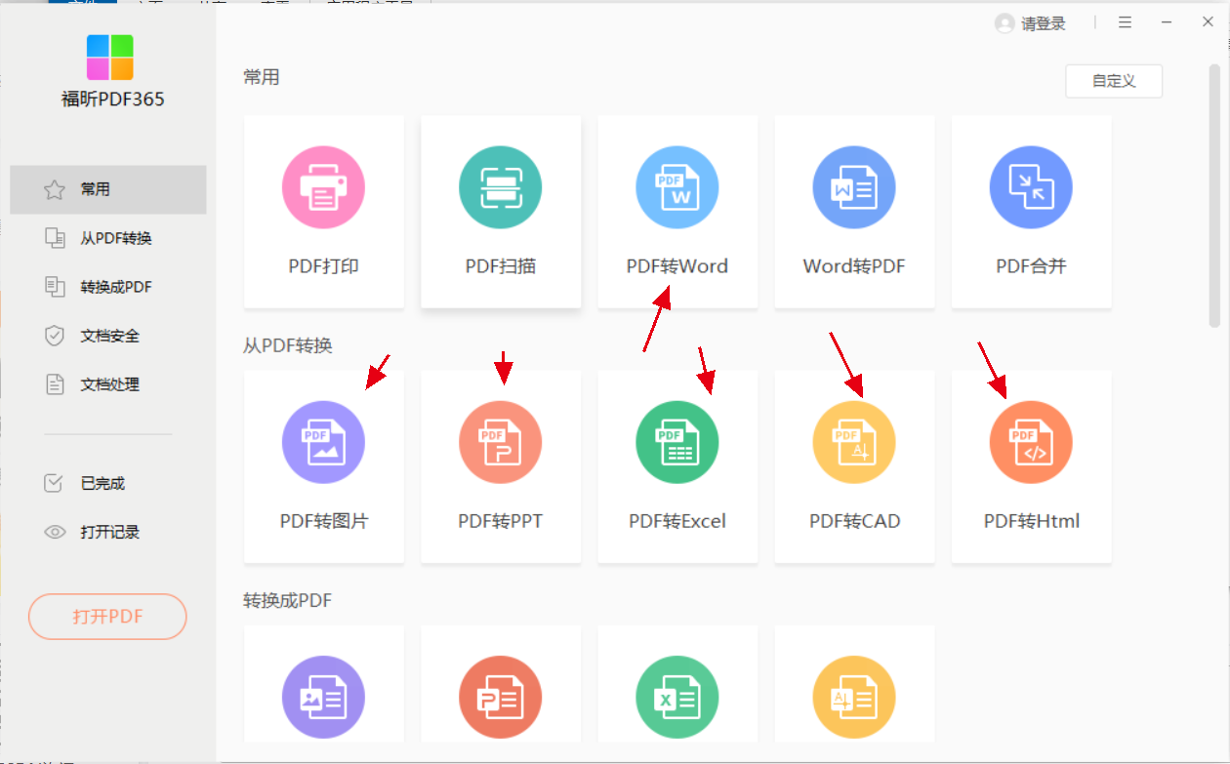
Task: Click the 请登录 sign-in link
Action: click(1043, 23)
